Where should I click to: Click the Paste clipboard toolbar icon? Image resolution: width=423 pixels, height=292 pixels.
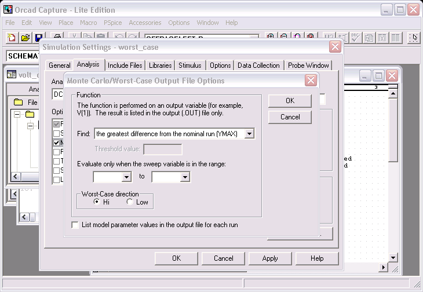(101, 36)
